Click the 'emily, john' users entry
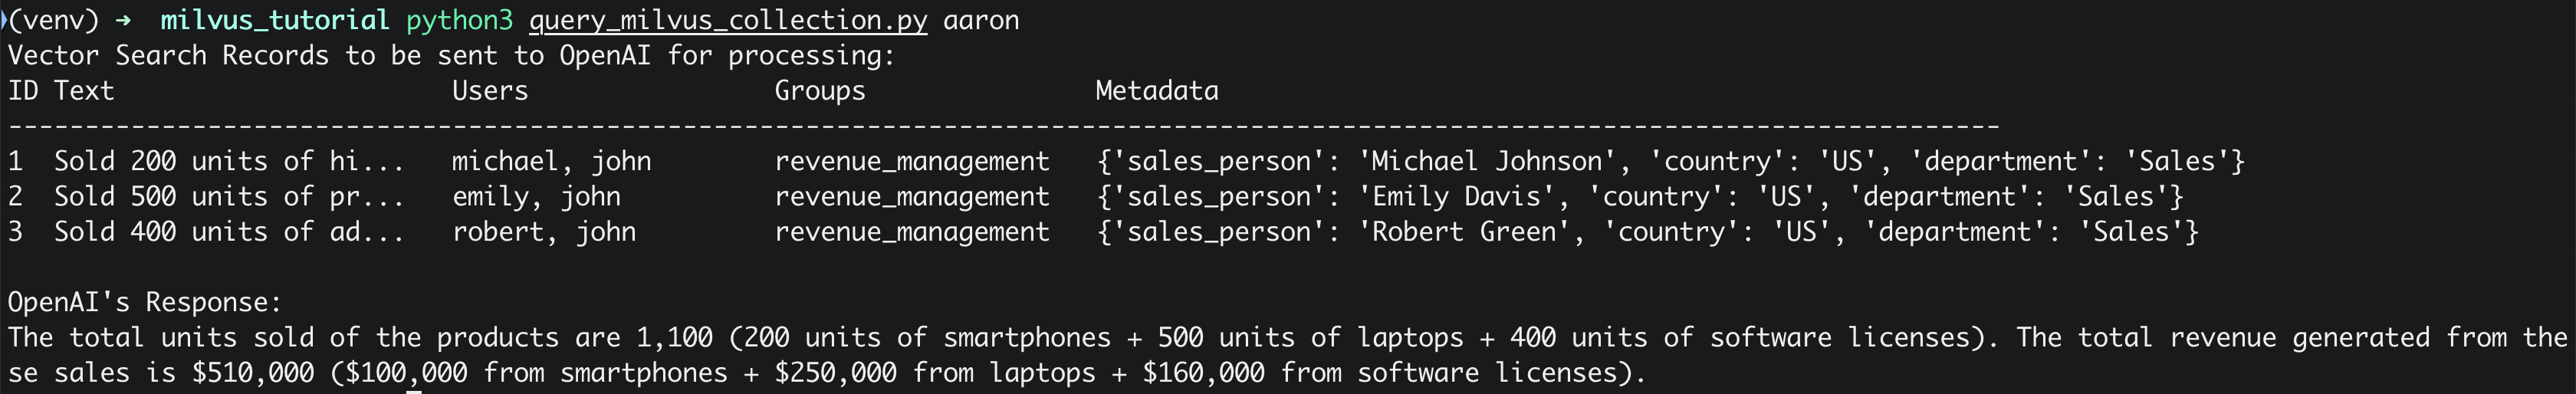The width and height of the screenshot is (2576, 394). tap(536, 196)
